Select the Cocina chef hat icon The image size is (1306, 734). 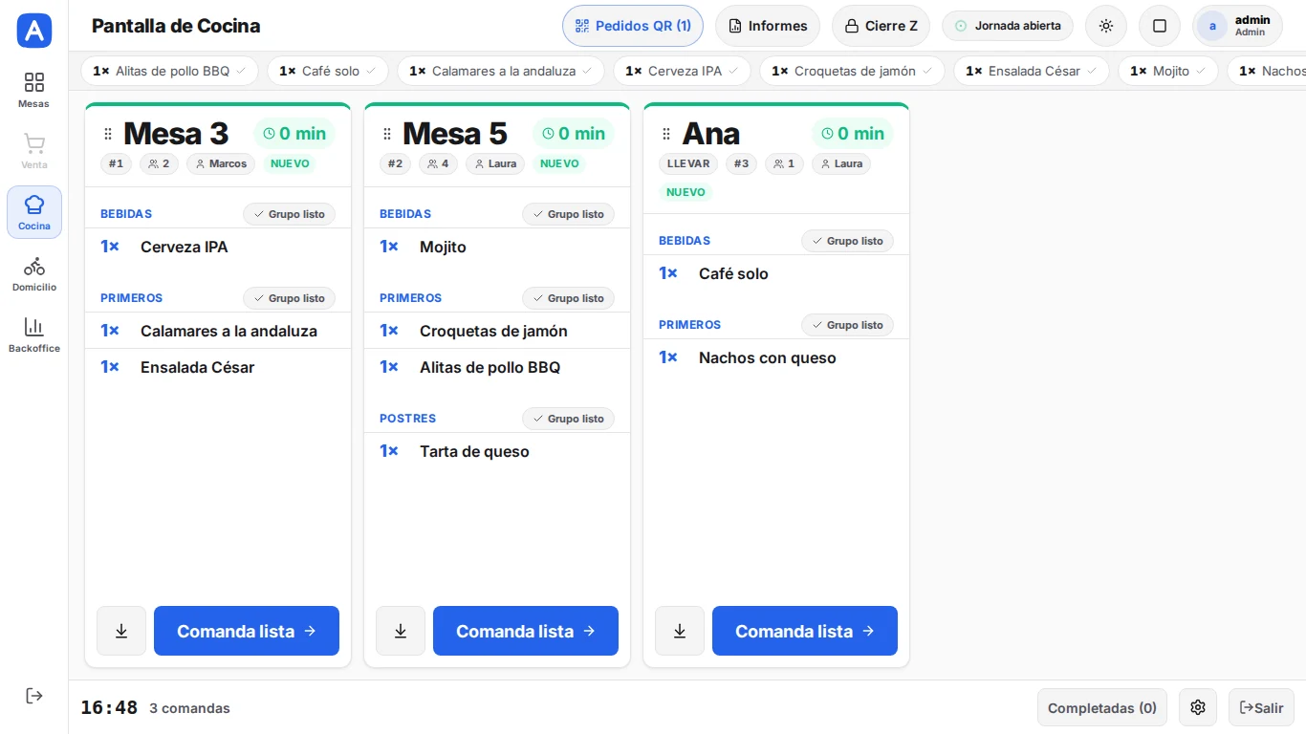point(34,212)
